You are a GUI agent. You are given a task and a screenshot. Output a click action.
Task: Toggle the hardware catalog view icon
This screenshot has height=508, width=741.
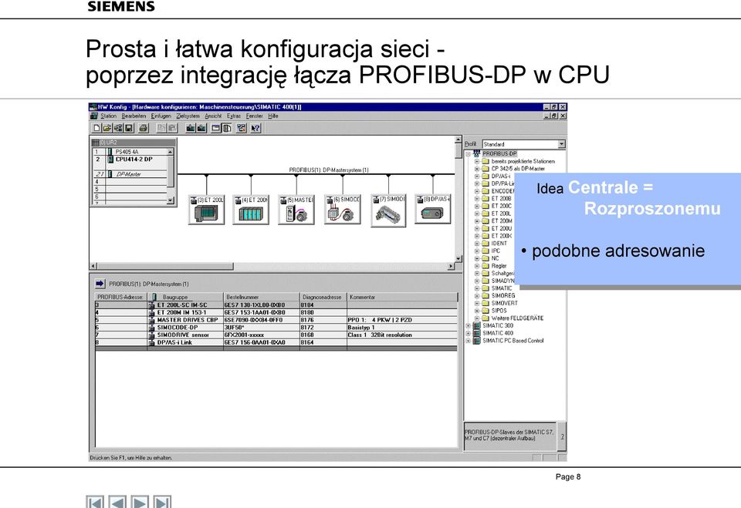click(x=227, y=128)
